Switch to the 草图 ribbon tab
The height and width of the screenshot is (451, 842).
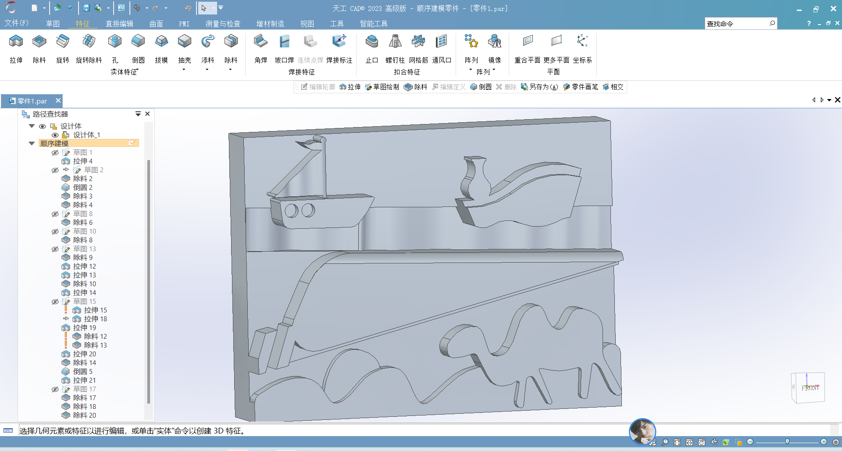click(x=53, y=24)
